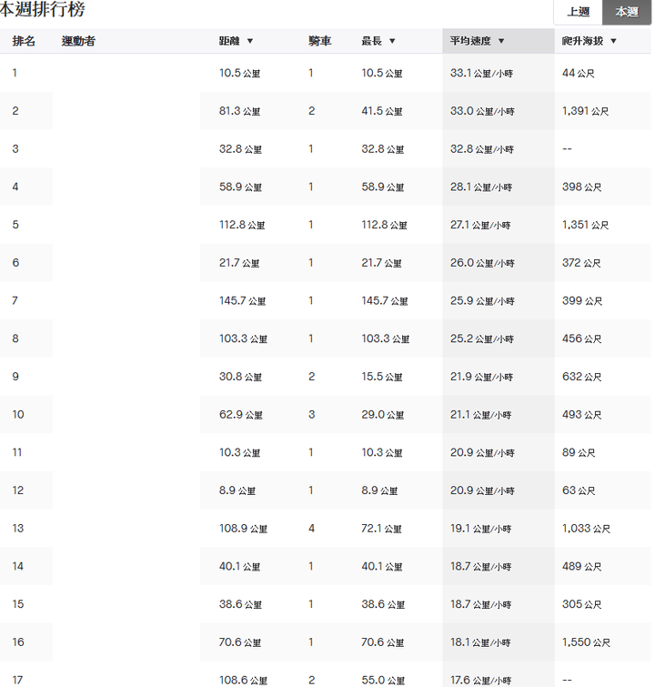The width and height of the screenshot is (655, 687).
Task: Click the 距離 header label
Action: [229, 41]
